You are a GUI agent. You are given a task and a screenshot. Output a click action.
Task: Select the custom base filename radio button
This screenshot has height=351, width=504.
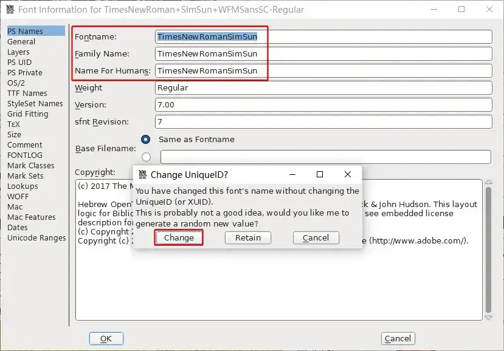(x=145, y=157)
